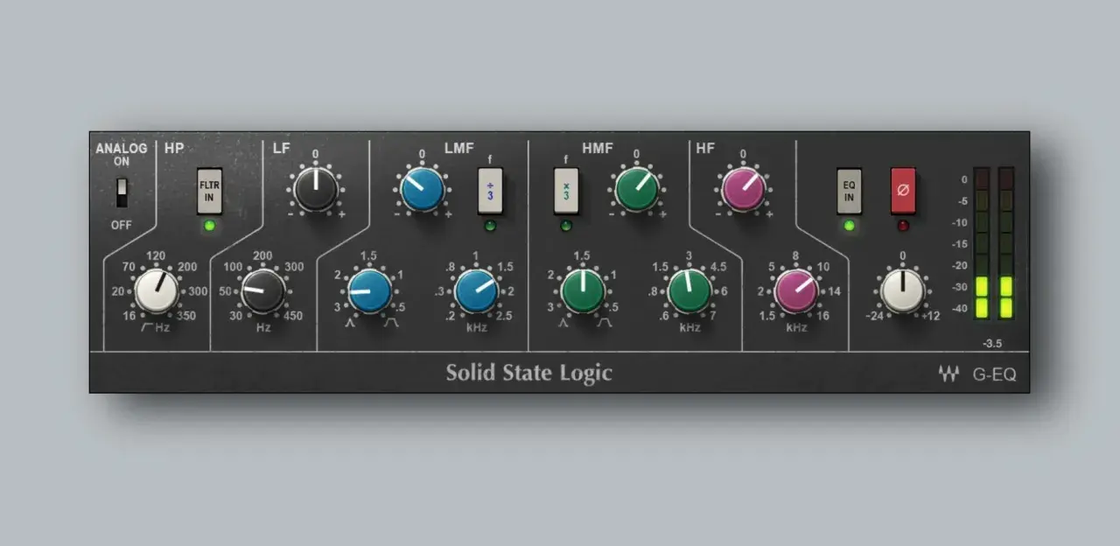Click the -24 mark on output knob
Image resolution: width=1120 pixels, height=546 pixels.
click(x=874, y=316)
